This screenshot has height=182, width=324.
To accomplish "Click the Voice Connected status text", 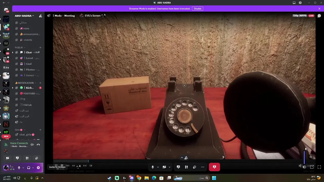I will tap(19, 143).
